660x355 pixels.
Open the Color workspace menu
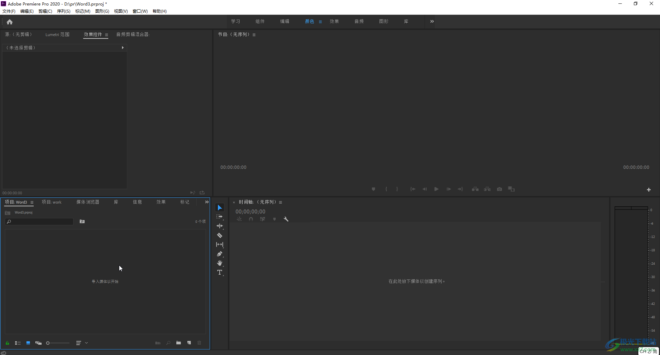(x=320, y=22)
